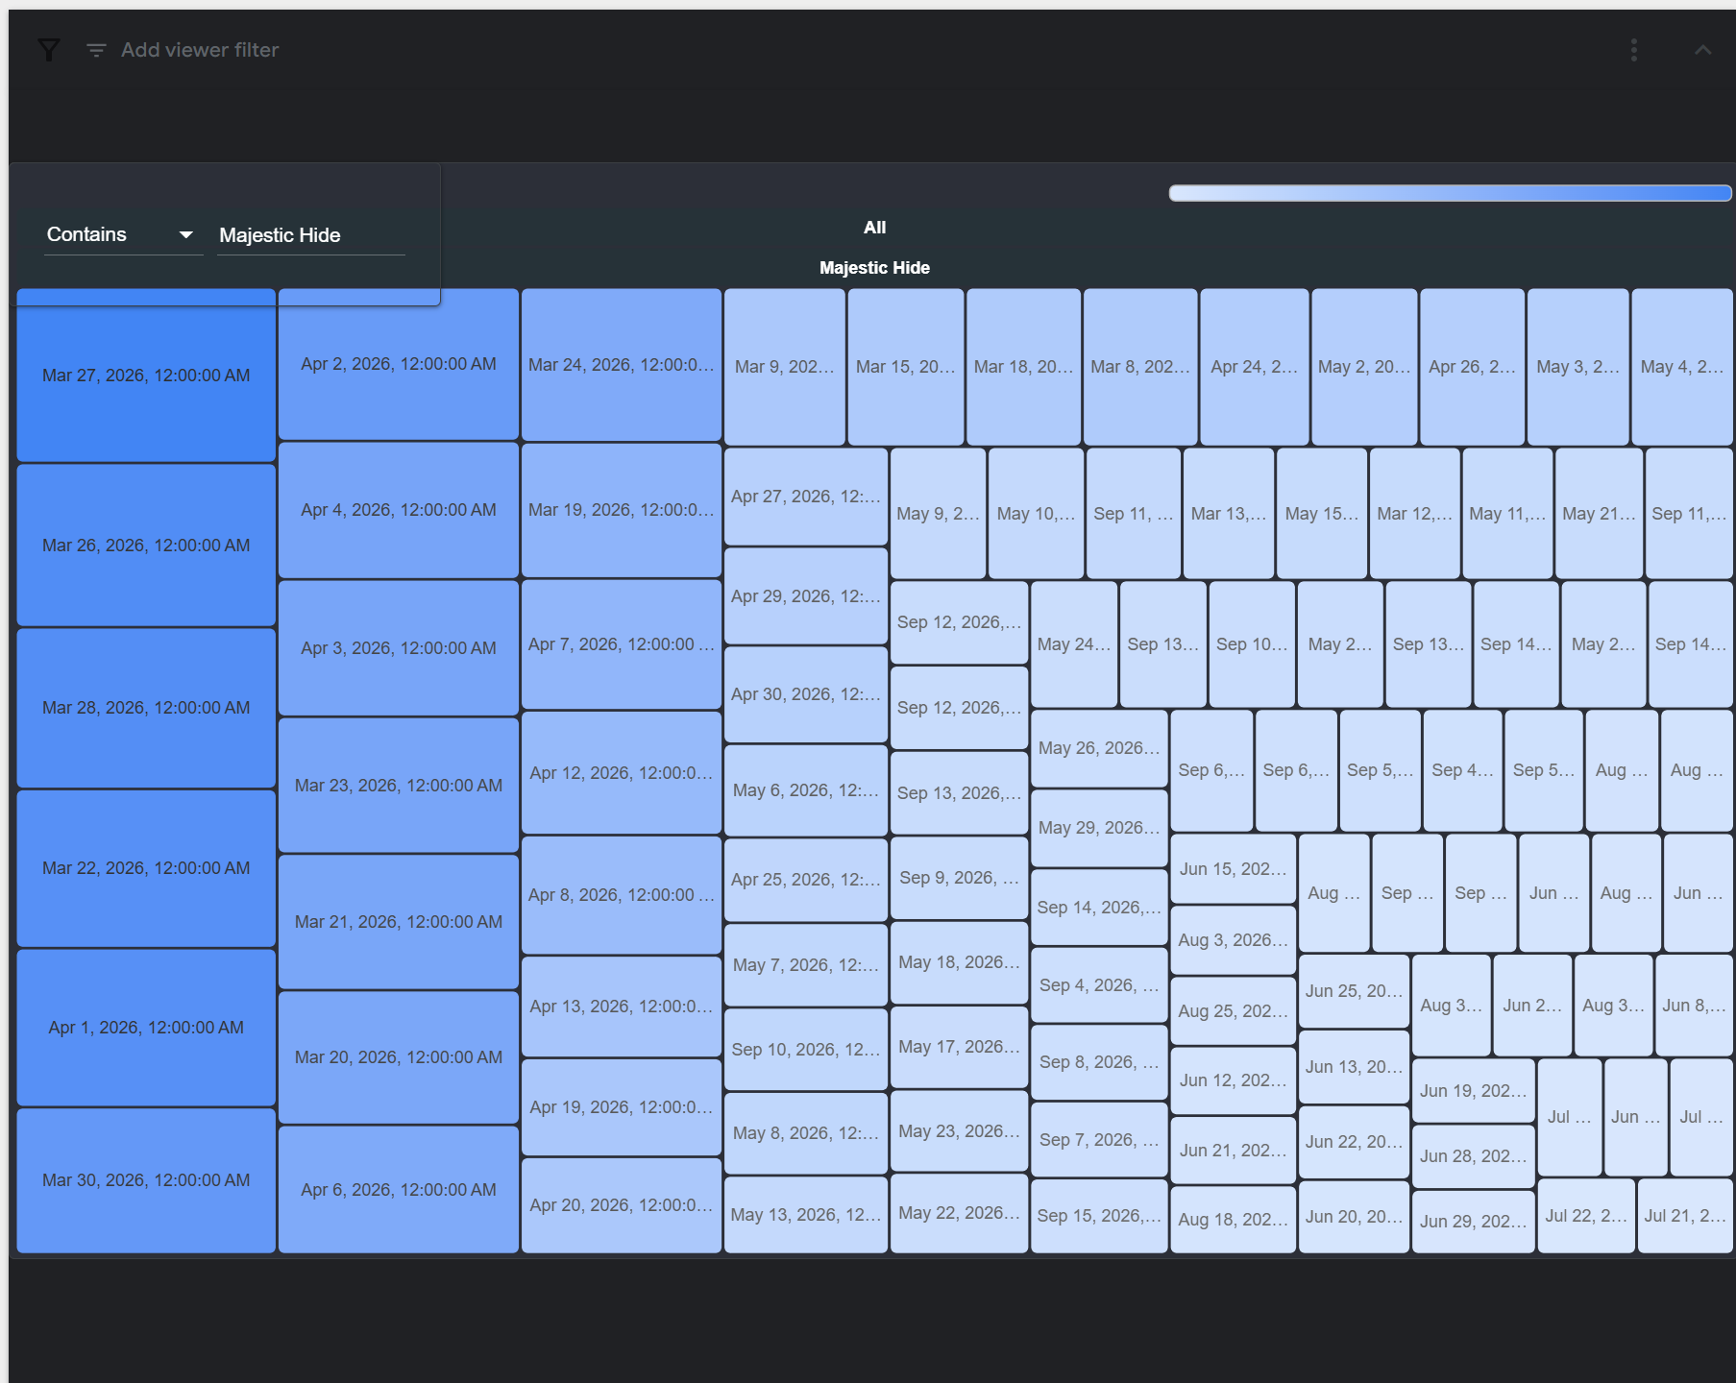Select the Sep 9, 2026 tile
This screenshot has width=1736, height=1383.
[959, 878]
